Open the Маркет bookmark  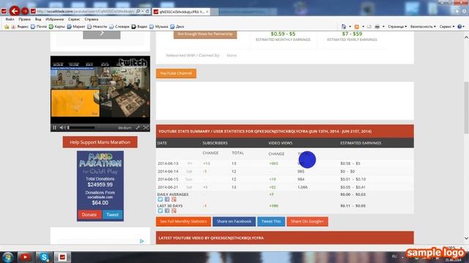pyautogui.click(x=76, y=26)
